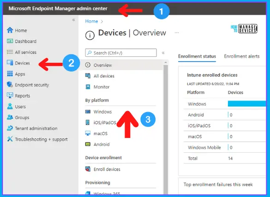The image size is (270, 197).
Task: Click the Devices column header in table
Action: pyautogui.click(x=235, y=92)
